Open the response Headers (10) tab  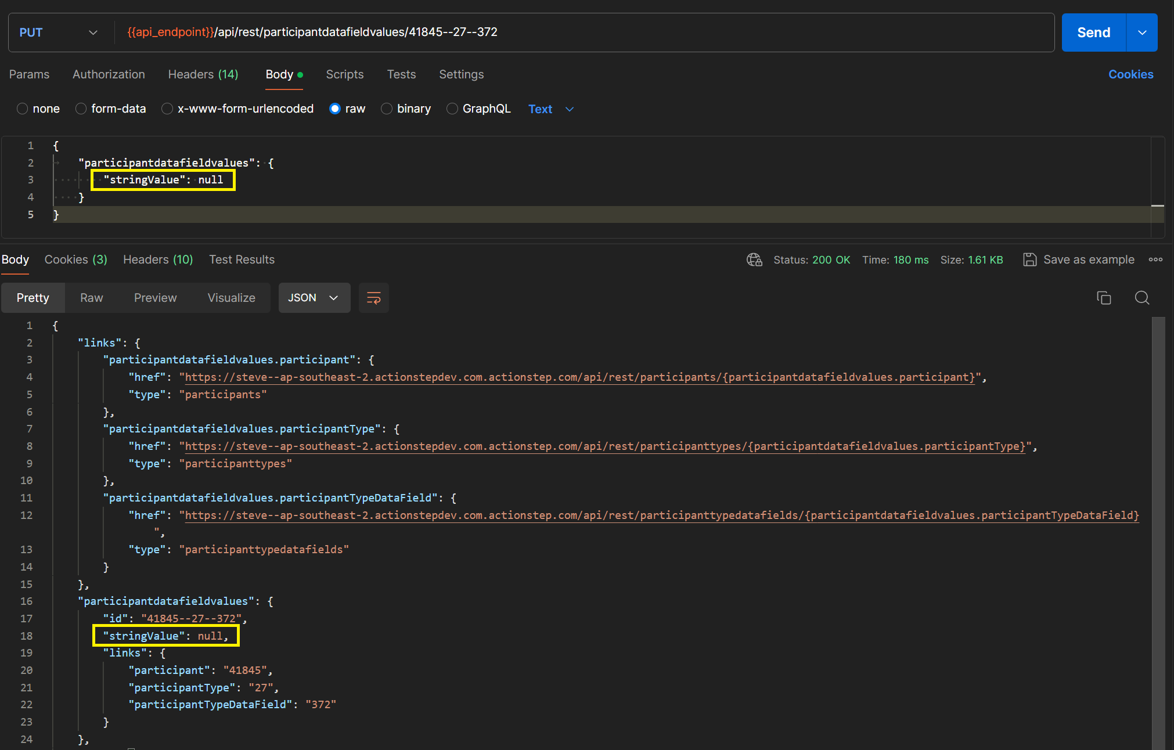[158, 259]
